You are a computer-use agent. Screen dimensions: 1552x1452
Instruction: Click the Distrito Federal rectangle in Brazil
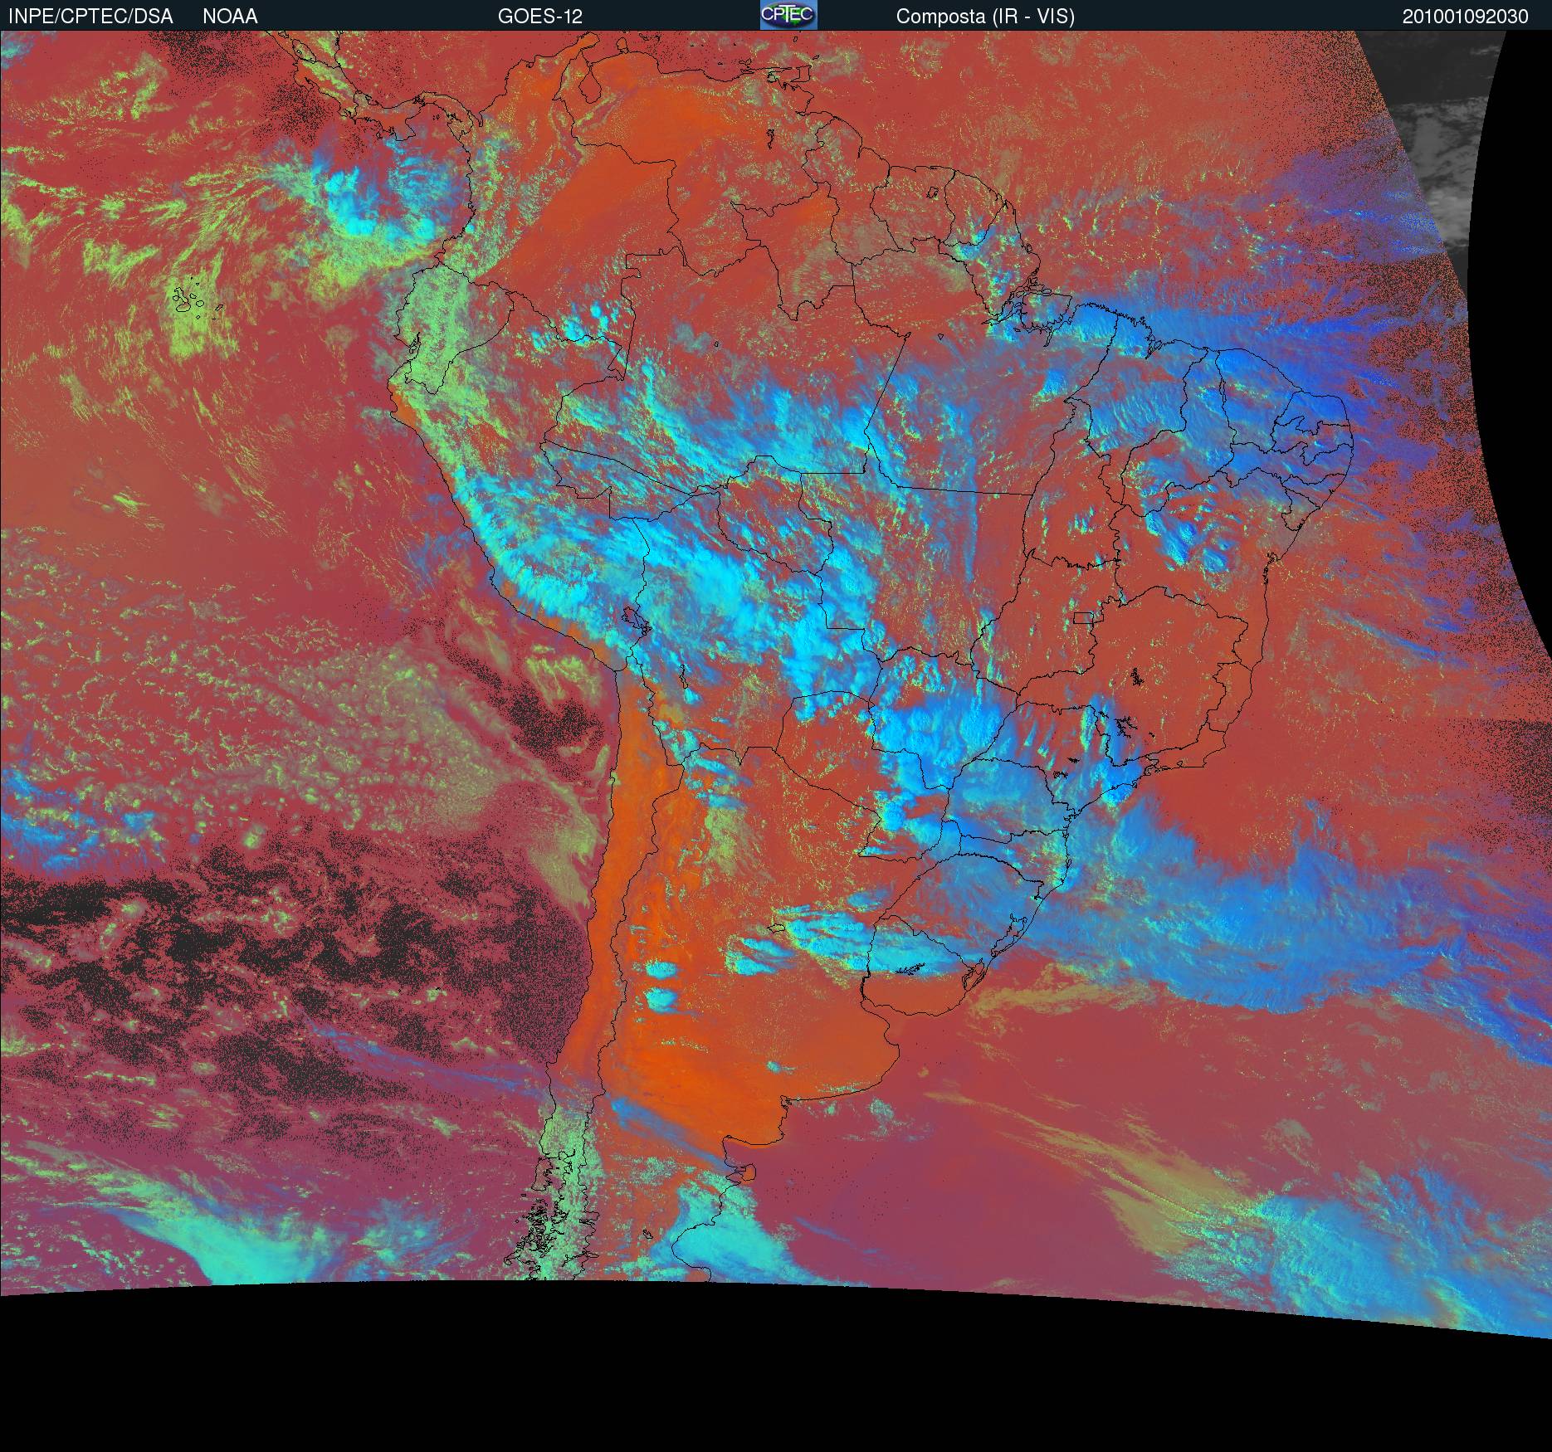coord(1082,617)
